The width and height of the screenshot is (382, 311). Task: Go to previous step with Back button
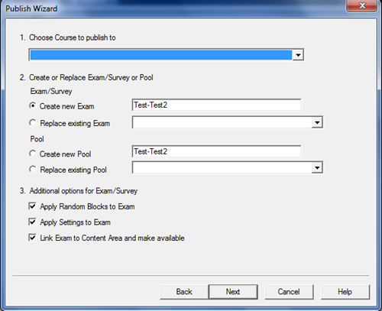click(x=184, y=292)
